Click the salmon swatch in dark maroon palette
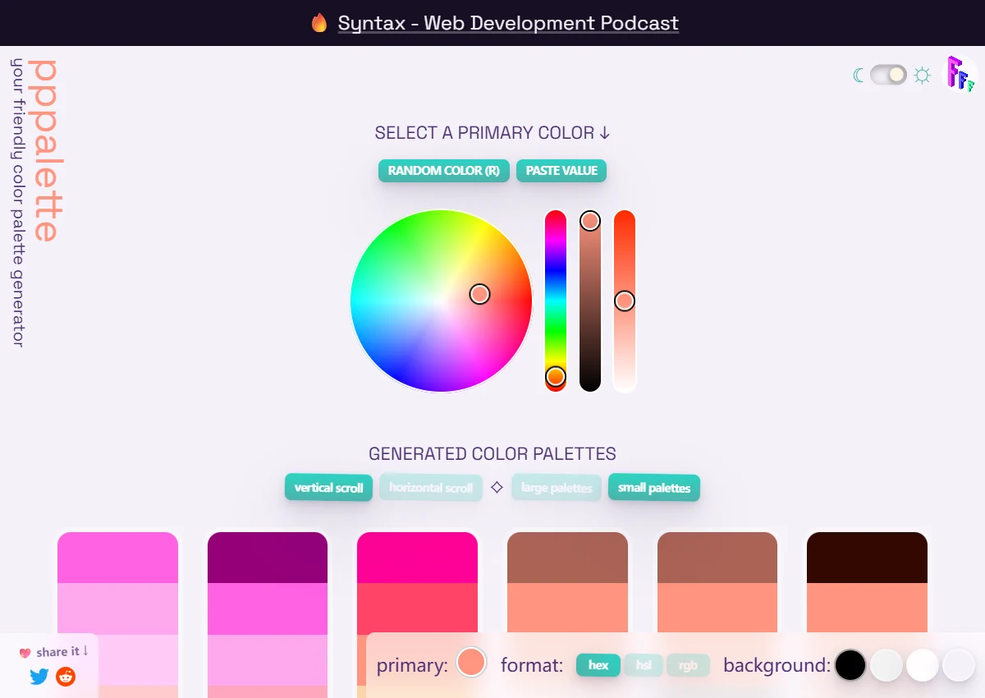 coord(867,608)
